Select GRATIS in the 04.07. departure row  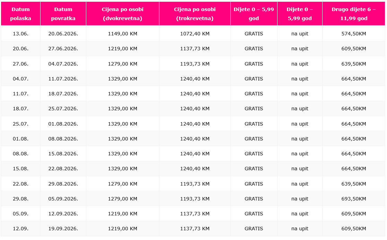pyautogui.click(x=254, y=79)
